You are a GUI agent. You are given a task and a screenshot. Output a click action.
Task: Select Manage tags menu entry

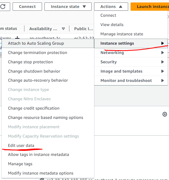point(48,164)
